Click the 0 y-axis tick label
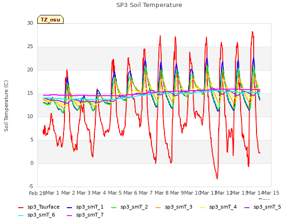Screen dimensions: 299x224 pos(32,163)
